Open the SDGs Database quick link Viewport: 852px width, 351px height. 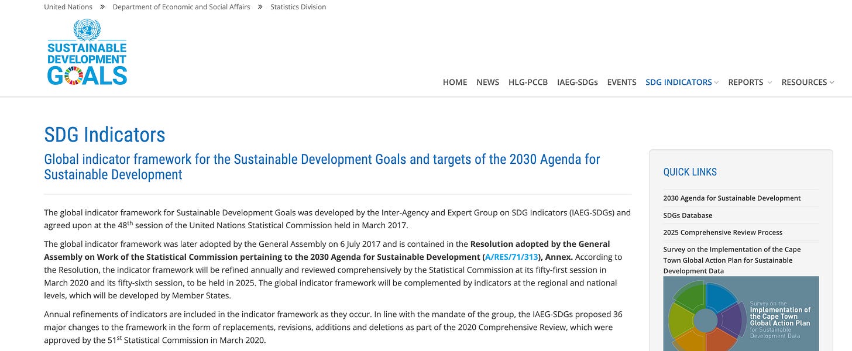pyautogui.click(x=688, y=215)
